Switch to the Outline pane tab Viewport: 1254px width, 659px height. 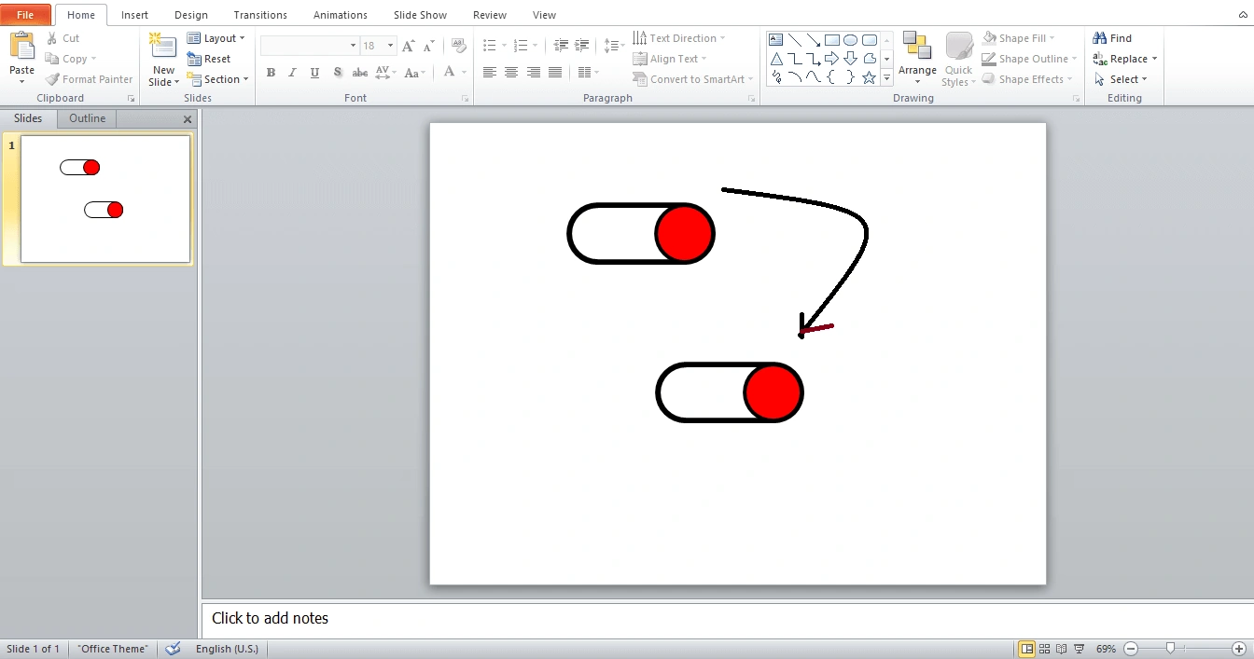click(87, 118)
